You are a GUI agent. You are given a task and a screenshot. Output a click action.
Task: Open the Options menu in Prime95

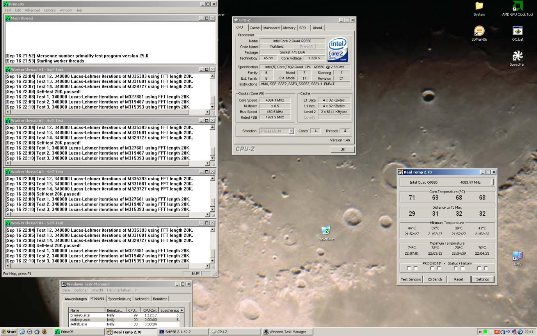click(x=50, y=11)
